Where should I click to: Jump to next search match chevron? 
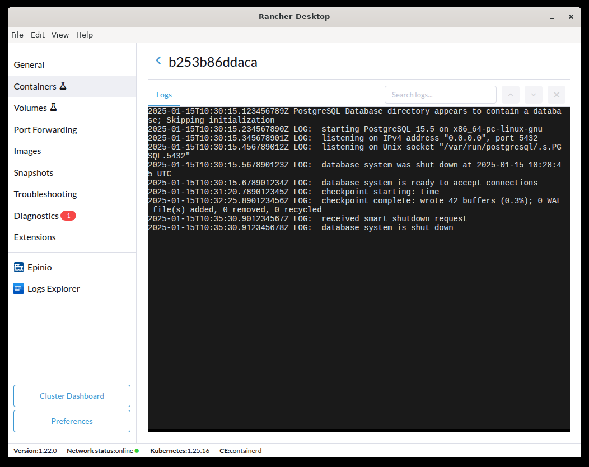[x=533, y=94]
